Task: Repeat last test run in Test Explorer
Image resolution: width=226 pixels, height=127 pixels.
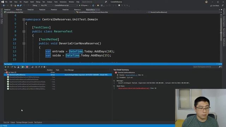Action: coord(12,67)
